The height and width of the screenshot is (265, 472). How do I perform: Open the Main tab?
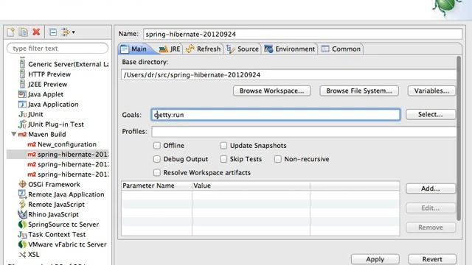pos(134,49)
